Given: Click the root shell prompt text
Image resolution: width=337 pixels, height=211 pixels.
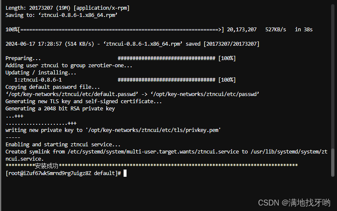Looking at the screenshot, I should coord(63,173).
